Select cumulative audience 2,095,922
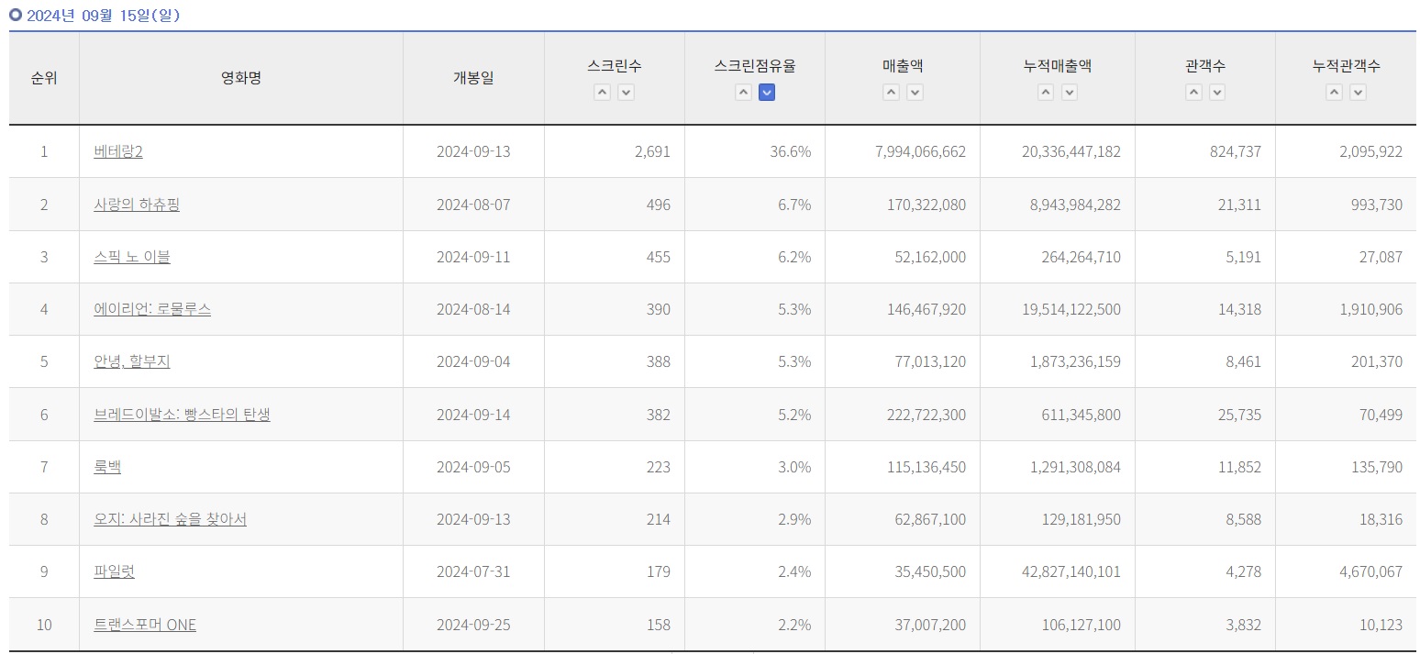The image size is (1420, 654). click(1371, 151)
